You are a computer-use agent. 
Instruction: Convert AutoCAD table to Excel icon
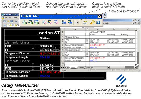coord(37,22)
